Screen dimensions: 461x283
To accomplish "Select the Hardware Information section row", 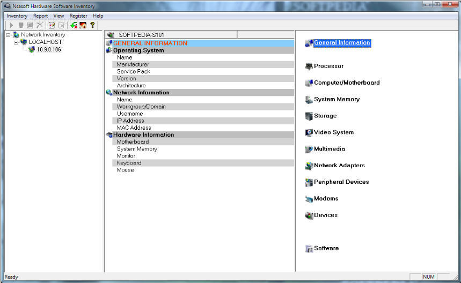I will click(x=200, y=135).
